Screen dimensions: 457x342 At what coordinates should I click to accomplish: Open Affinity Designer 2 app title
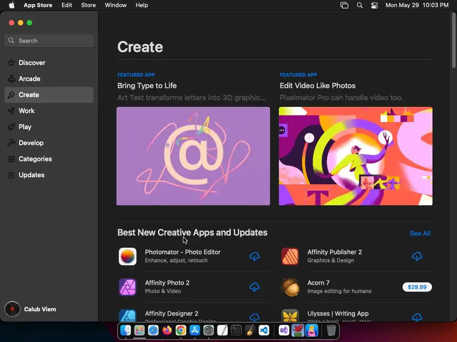coord(171,313)
